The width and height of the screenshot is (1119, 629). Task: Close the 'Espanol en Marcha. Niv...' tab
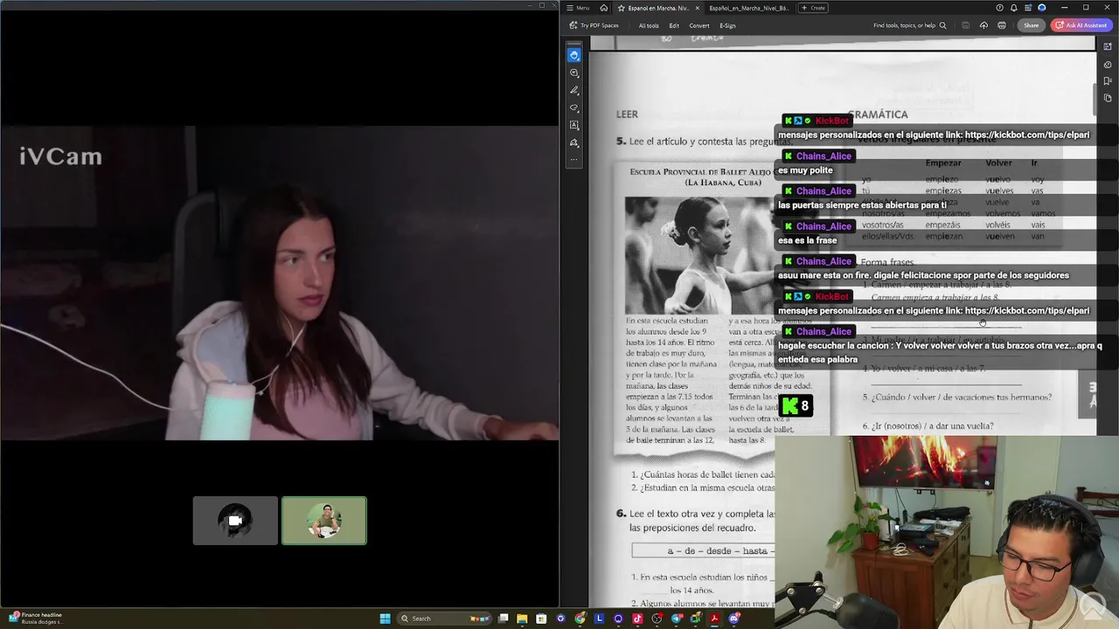698,8
